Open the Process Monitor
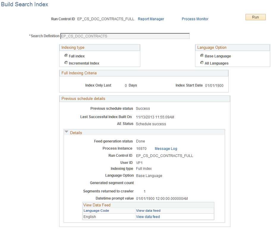 point(195,19)
